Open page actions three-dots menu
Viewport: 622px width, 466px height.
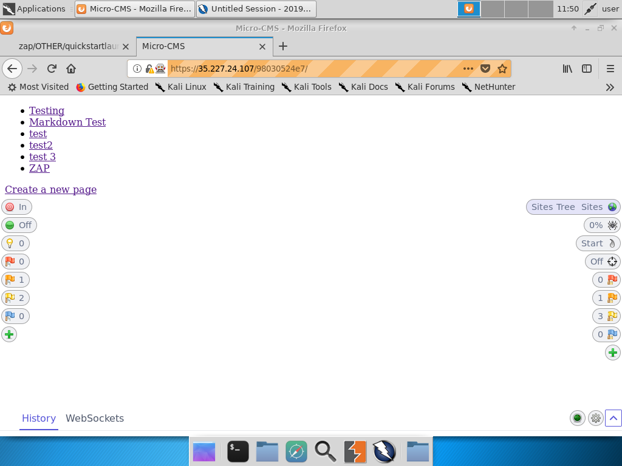pos(468,69)
